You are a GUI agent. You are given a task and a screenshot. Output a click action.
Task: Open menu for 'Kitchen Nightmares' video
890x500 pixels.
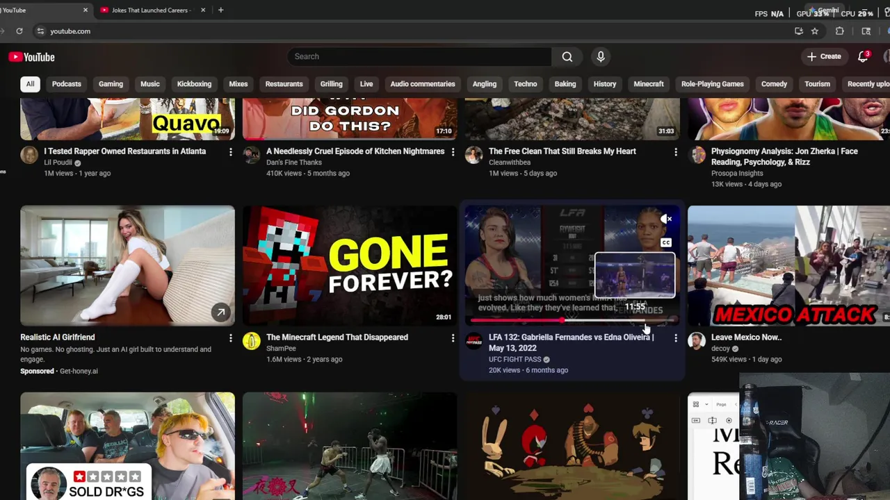click(x=453, y=151)
